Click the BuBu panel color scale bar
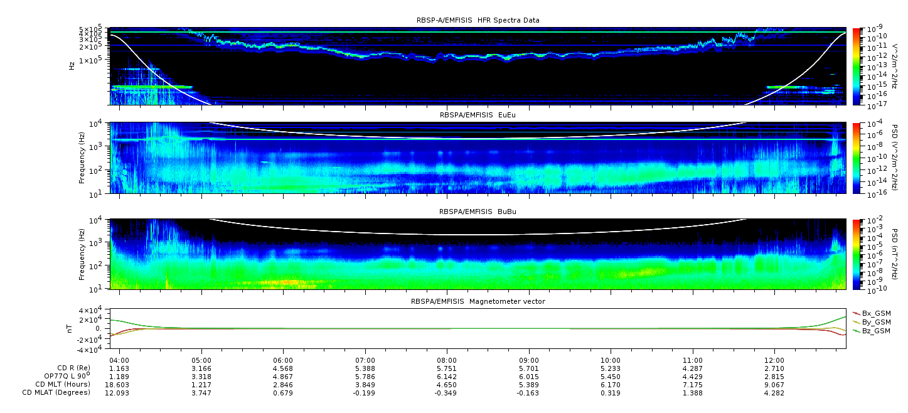The height and width of the screenshot is (413, 908). [x=857, y=254]
